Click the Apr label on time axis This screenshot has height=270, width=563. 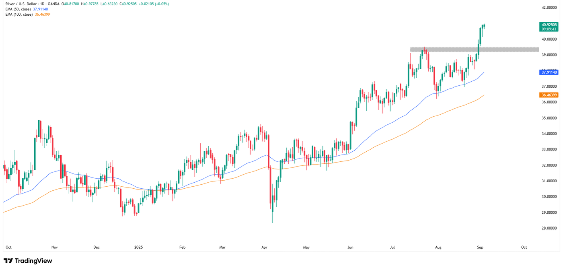point(264,247)
